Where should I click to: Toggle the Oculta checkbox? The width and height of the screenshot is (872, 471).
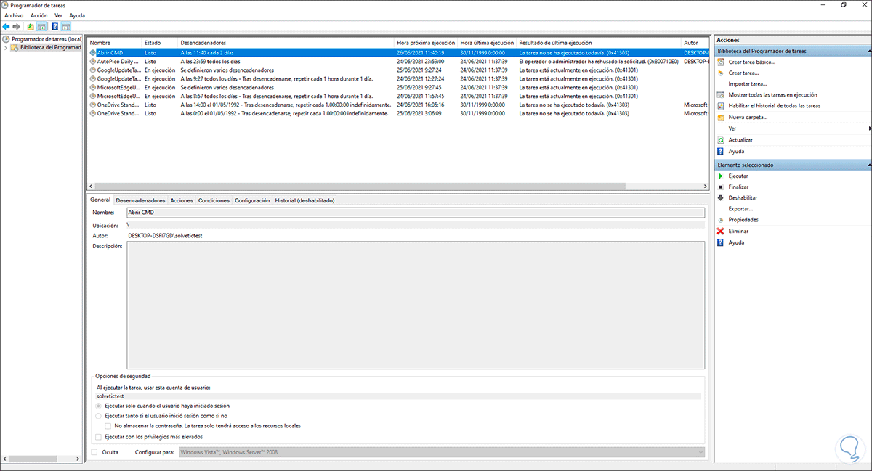tap(95, 452)
